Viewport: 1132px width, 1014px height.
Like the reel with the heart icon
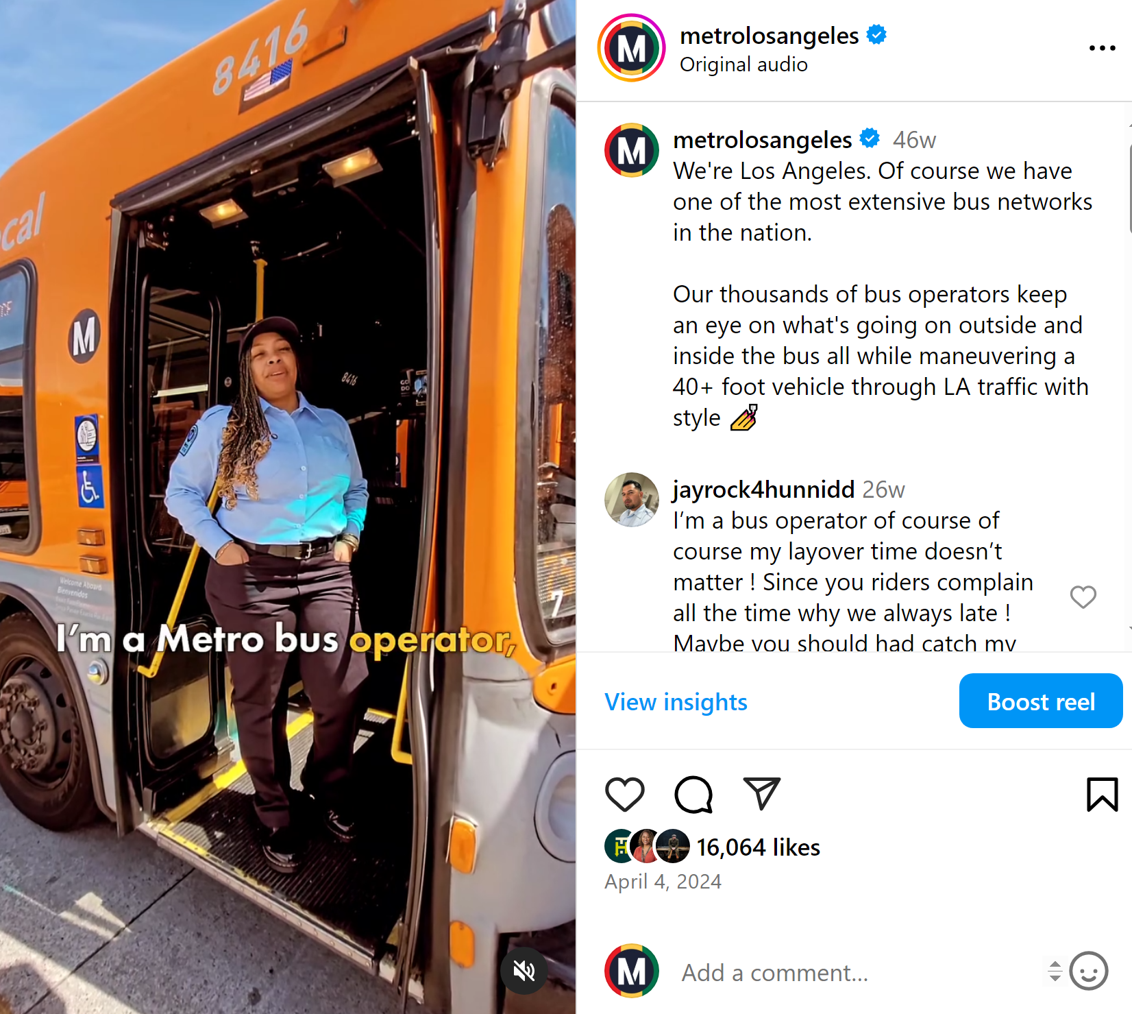[624, 795]
